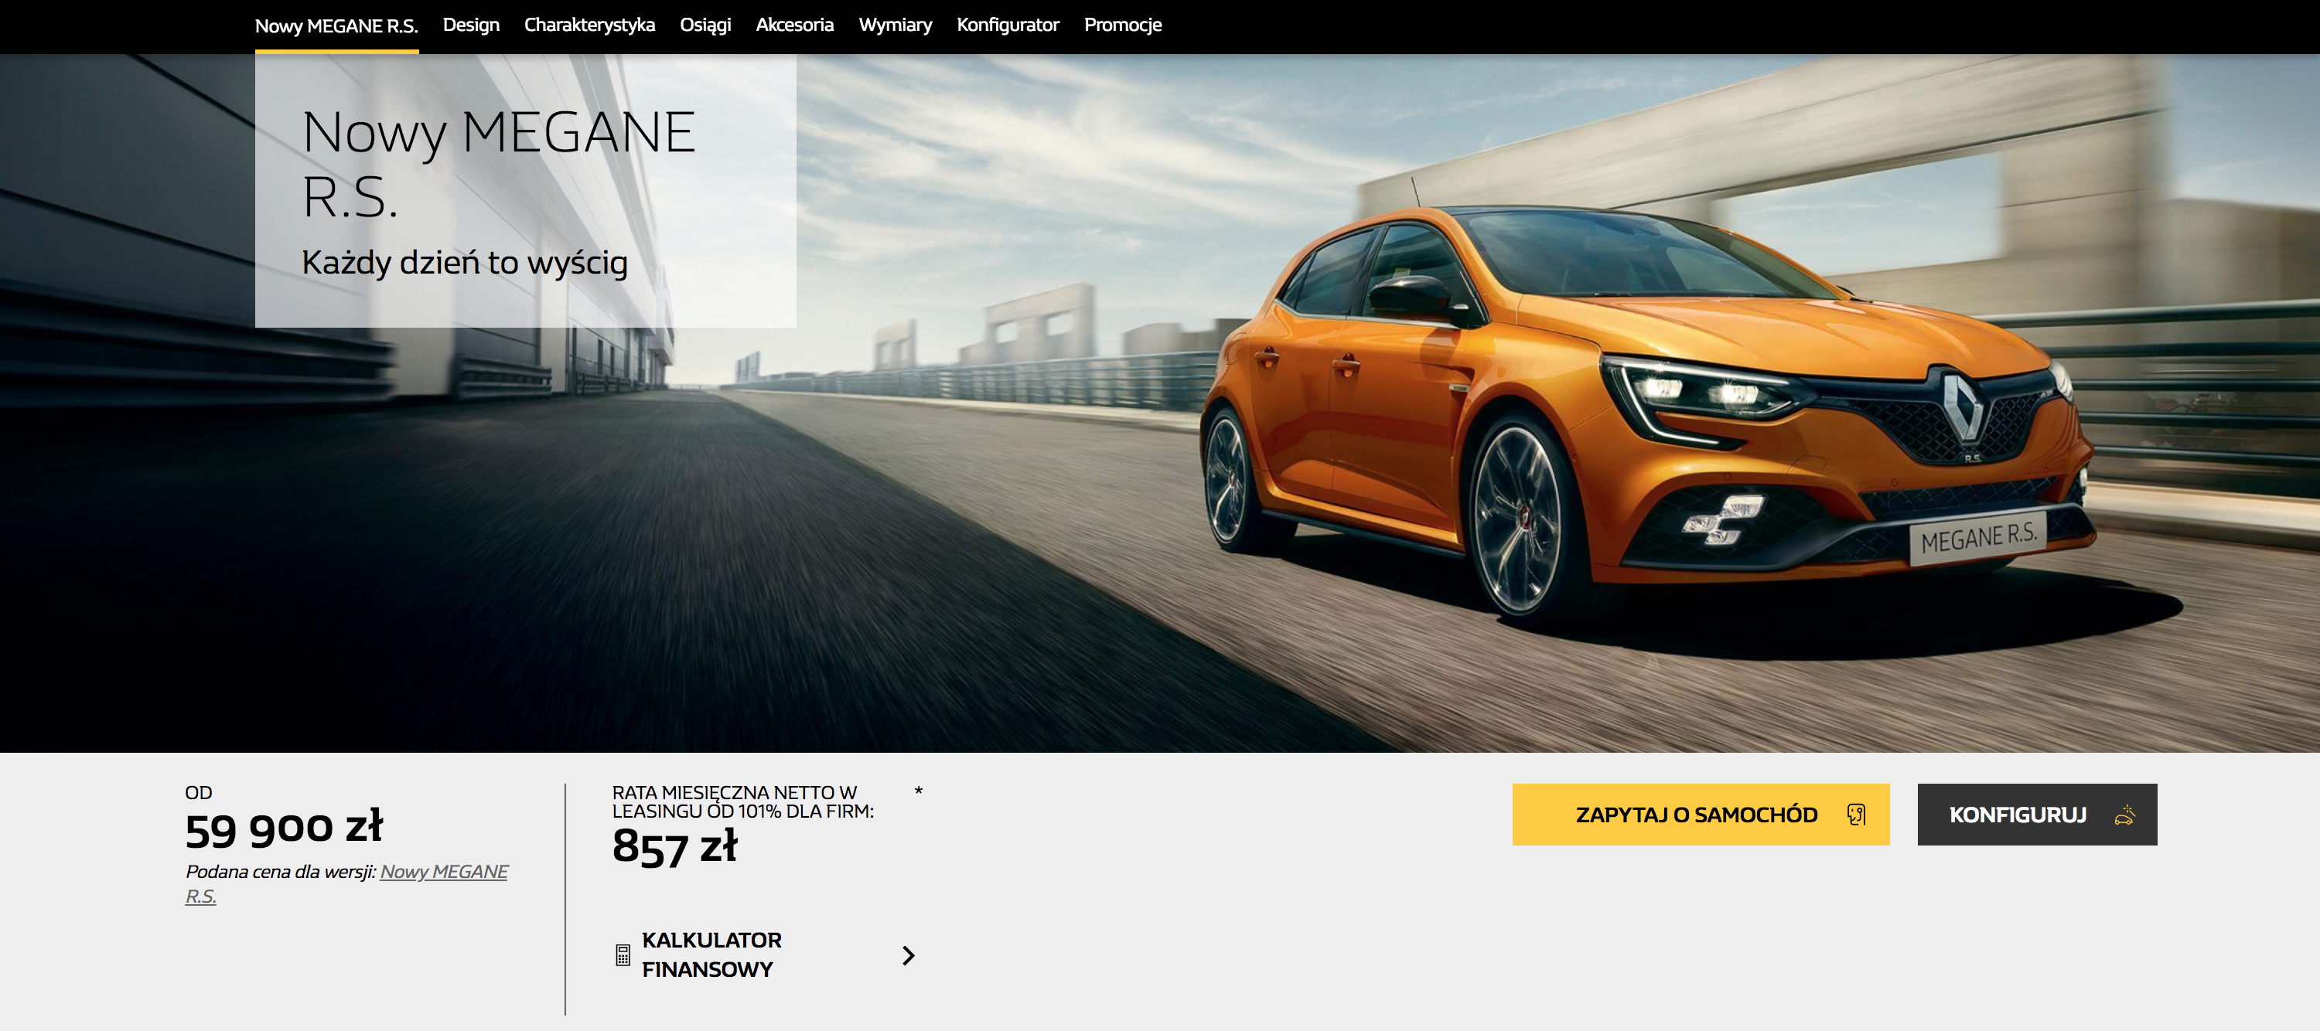2320x1031 pixels.
Task: Navigate to Akcesoria
Action: click(x=793, y=26)
